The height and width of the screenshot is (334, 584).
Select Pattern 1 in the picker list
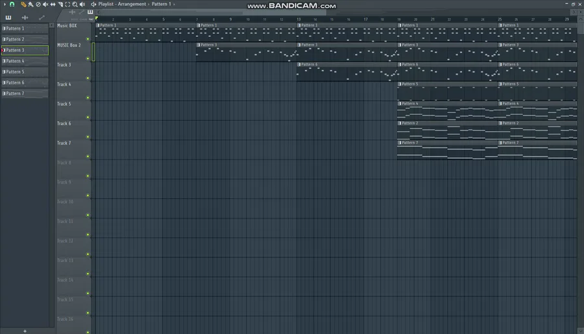point(25,29)
